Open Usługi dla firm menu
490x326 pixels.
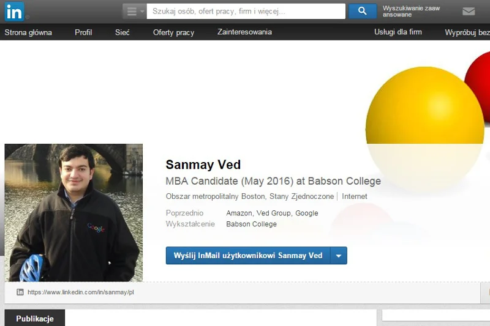(x=398, y=32)
